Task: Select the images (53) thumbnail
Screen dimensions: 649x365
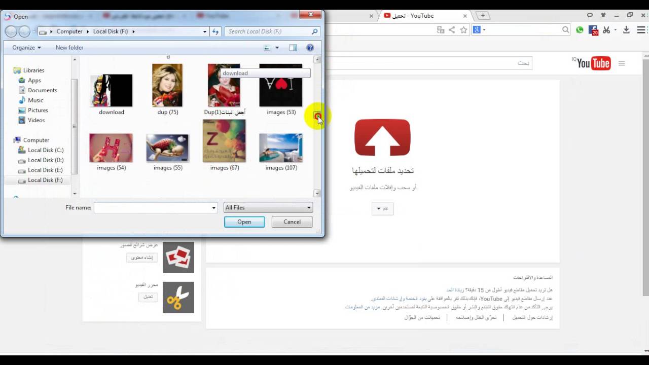Action: (281, 85)
